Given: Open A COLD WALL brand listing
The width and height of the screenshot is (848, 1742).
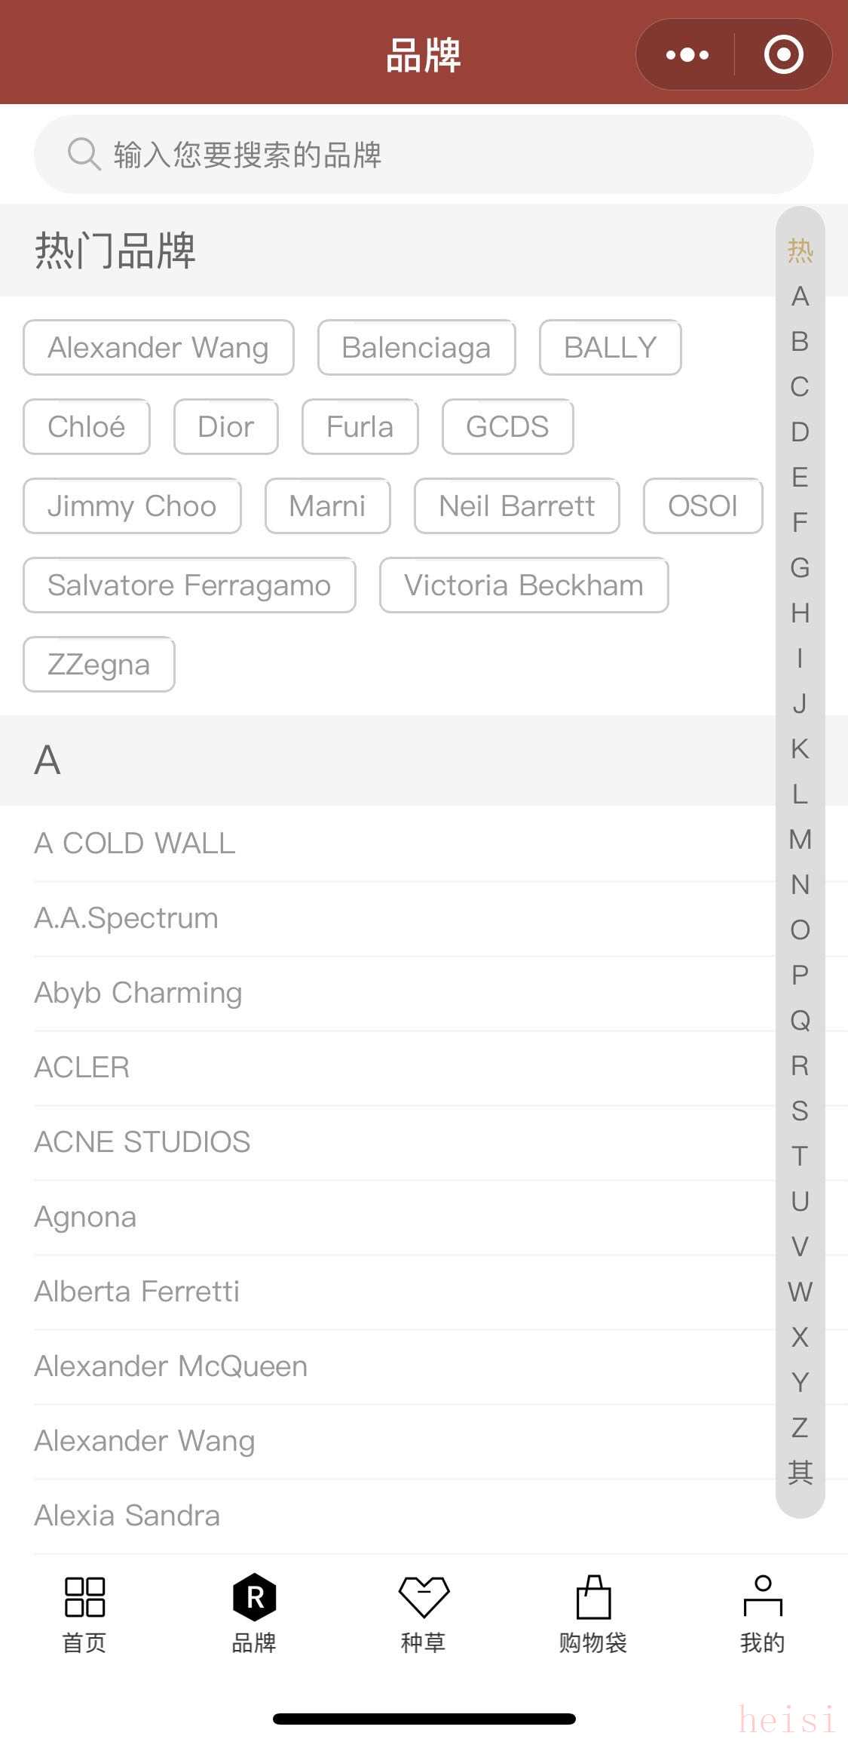Looking at the screenshot, I should 135,843.
